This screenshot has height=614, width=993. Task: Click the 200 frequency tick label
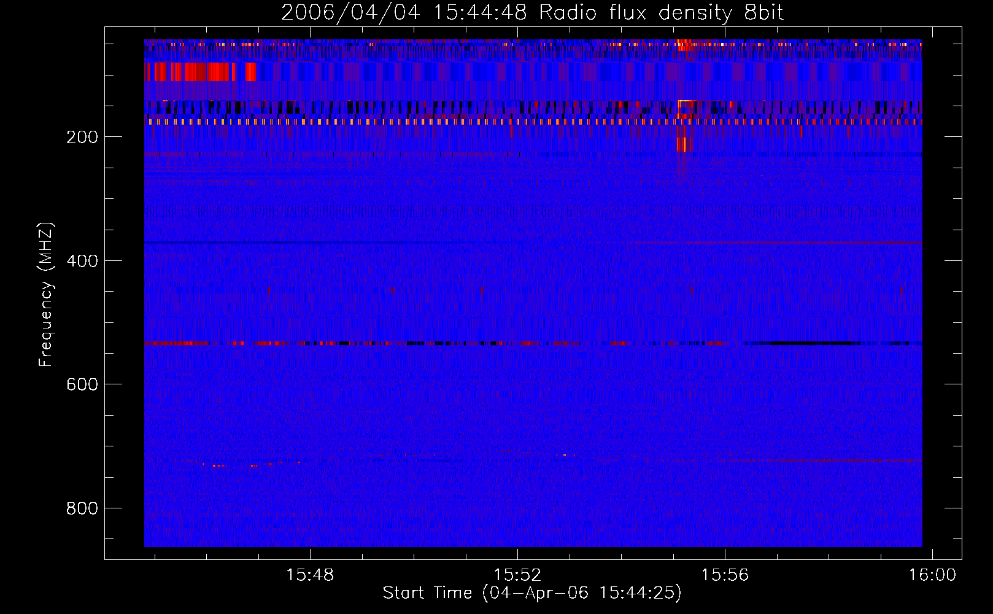(82, 137)
